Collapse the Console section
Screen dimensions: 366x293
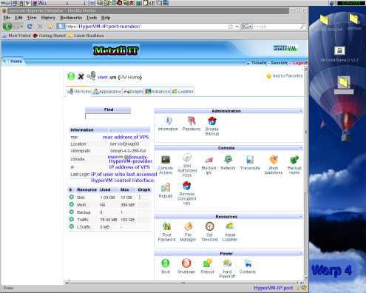300,148
